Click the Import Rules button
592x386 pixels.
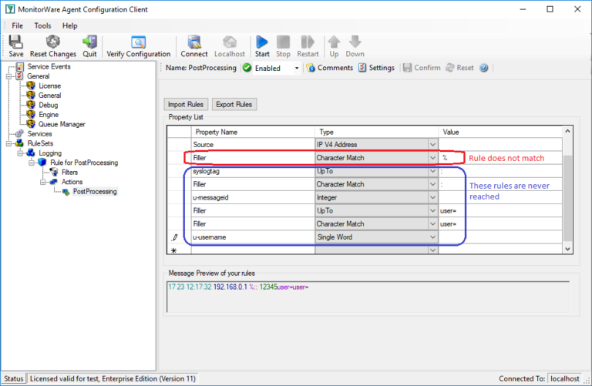coord(185,104)
